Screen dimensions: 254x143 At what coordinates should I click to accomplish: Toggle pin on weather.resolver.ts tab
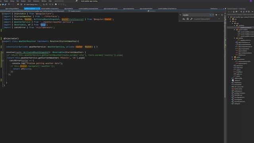pyautogui.click(x=37, y=9)
